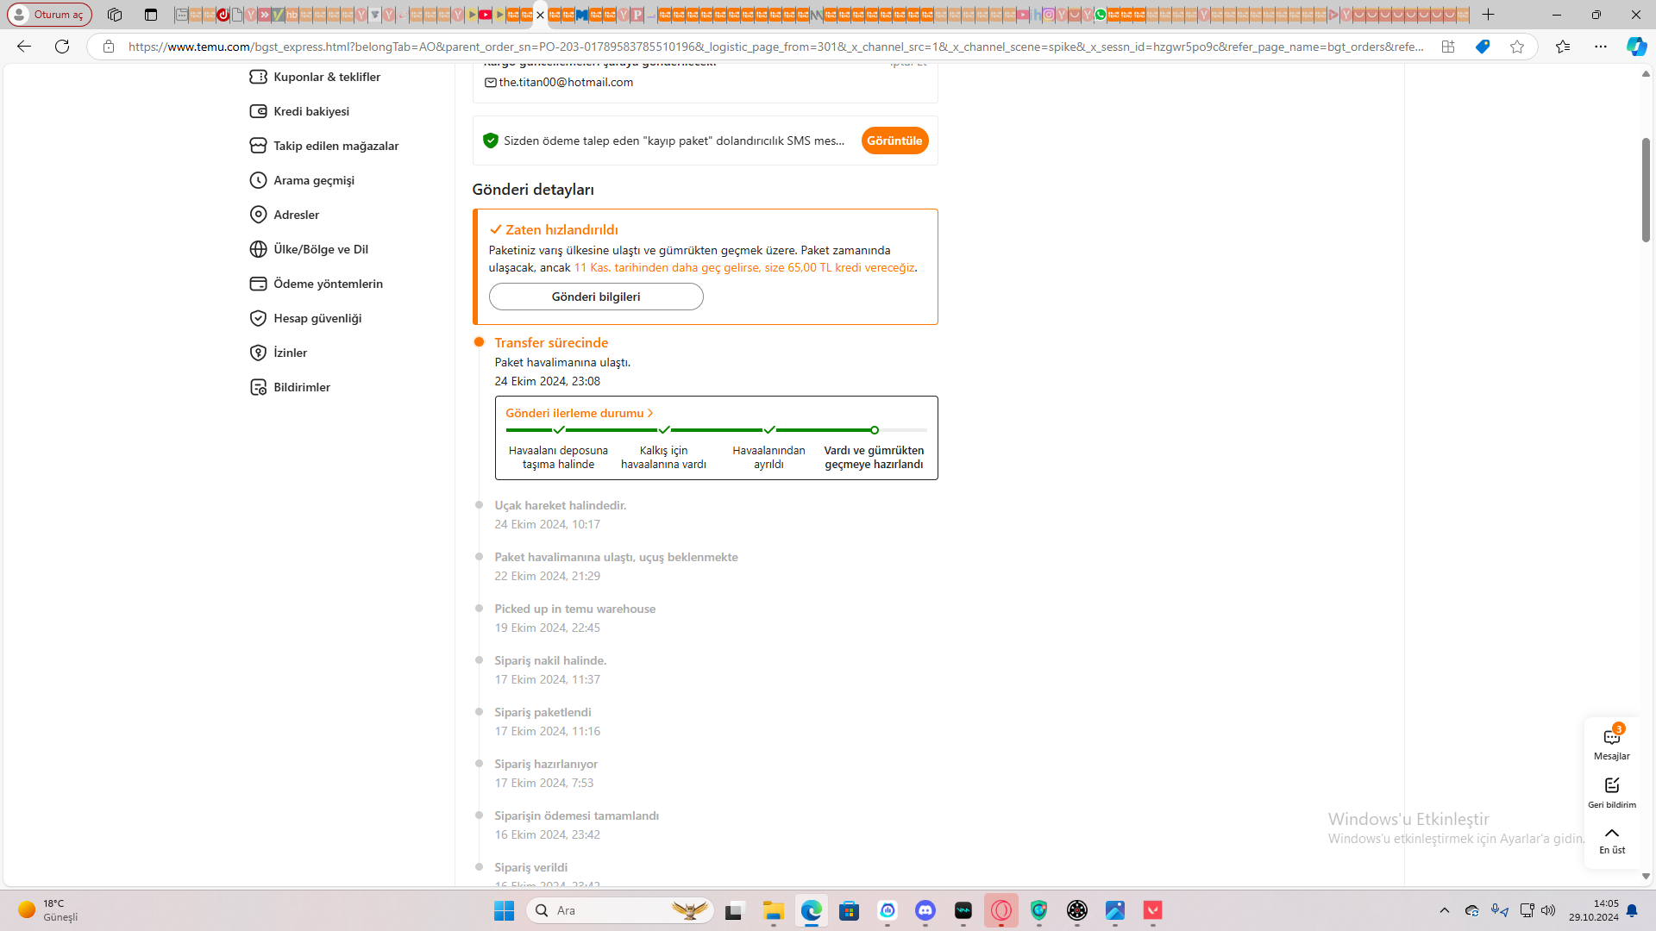Click Picked up in temu warehouse entry
The width and height of the screenshot is (1656, 931).
(574, 609)
